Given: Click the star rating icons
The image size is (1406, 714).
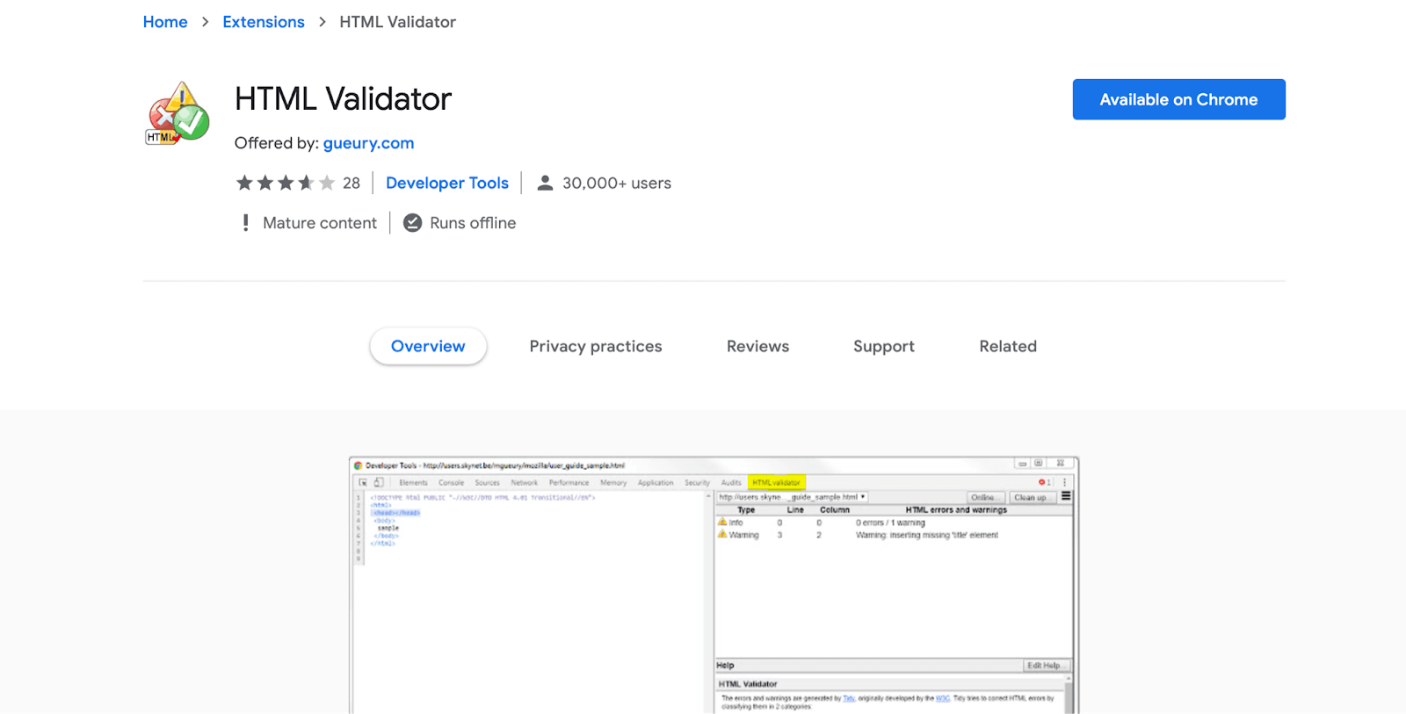Looking at the screenshot, I should tap(286, 183).
